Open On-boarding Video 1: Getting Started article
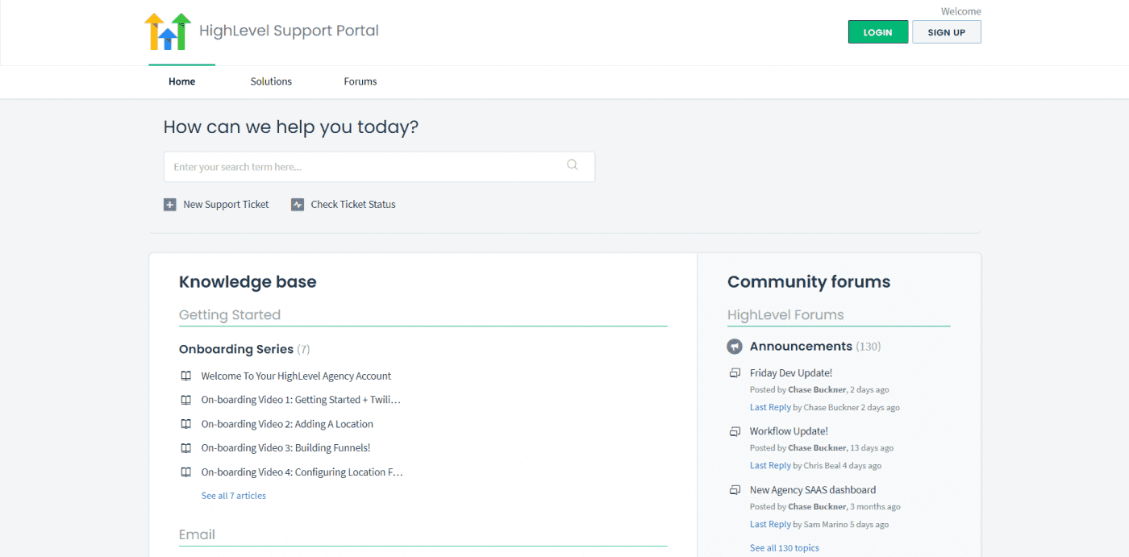 point(301,400)
